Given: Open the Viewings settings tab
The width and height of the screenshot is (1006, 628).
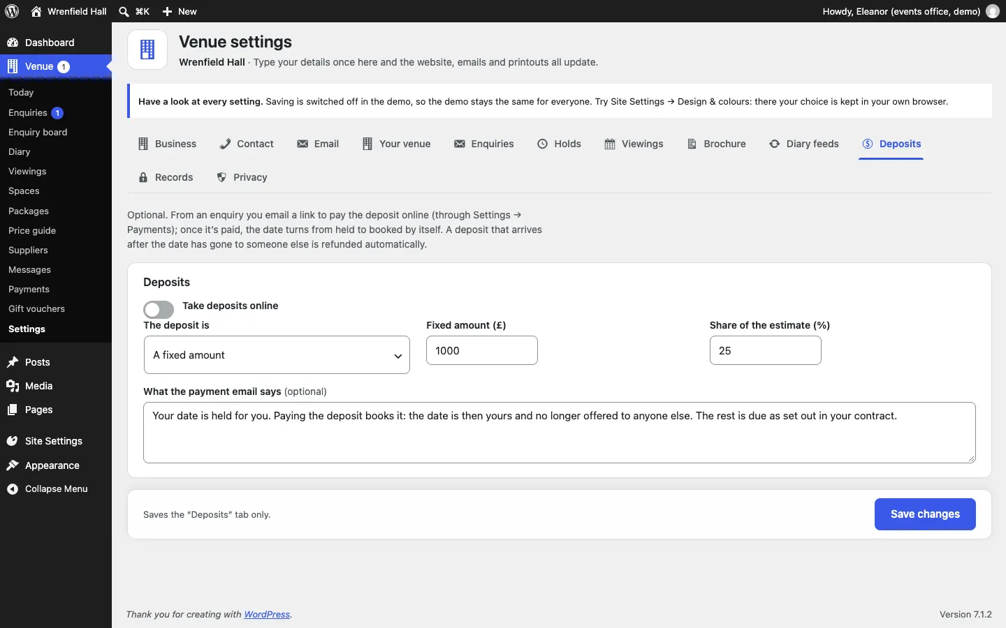Looking at the screenshot, I should pyautogui.click(x=634, y=144).
